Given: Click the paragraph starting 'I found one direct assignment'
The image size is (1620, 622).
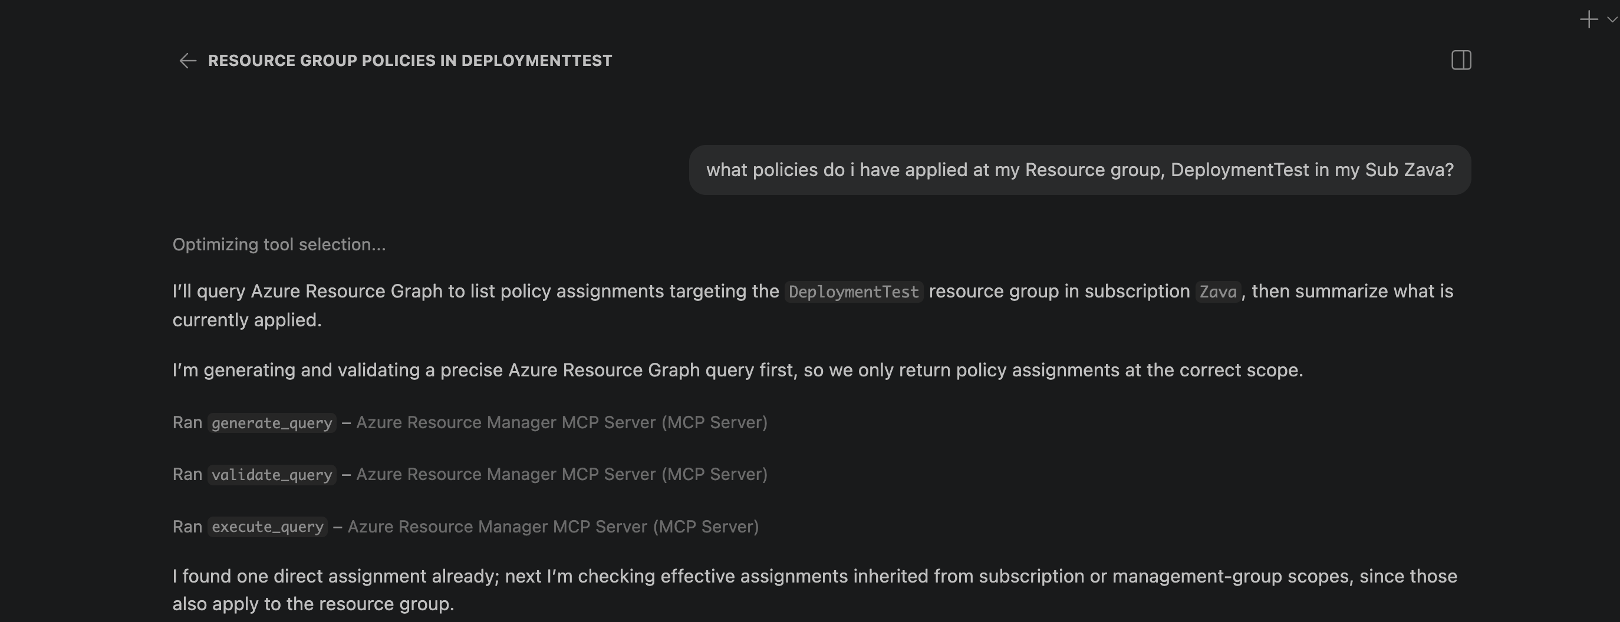Looking at the screenshot, I should point(814,590).
